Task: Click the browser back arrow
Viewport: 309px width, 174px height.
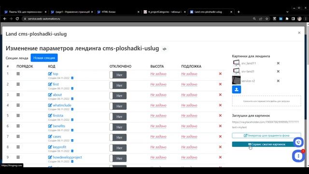Action: (5, 19)
